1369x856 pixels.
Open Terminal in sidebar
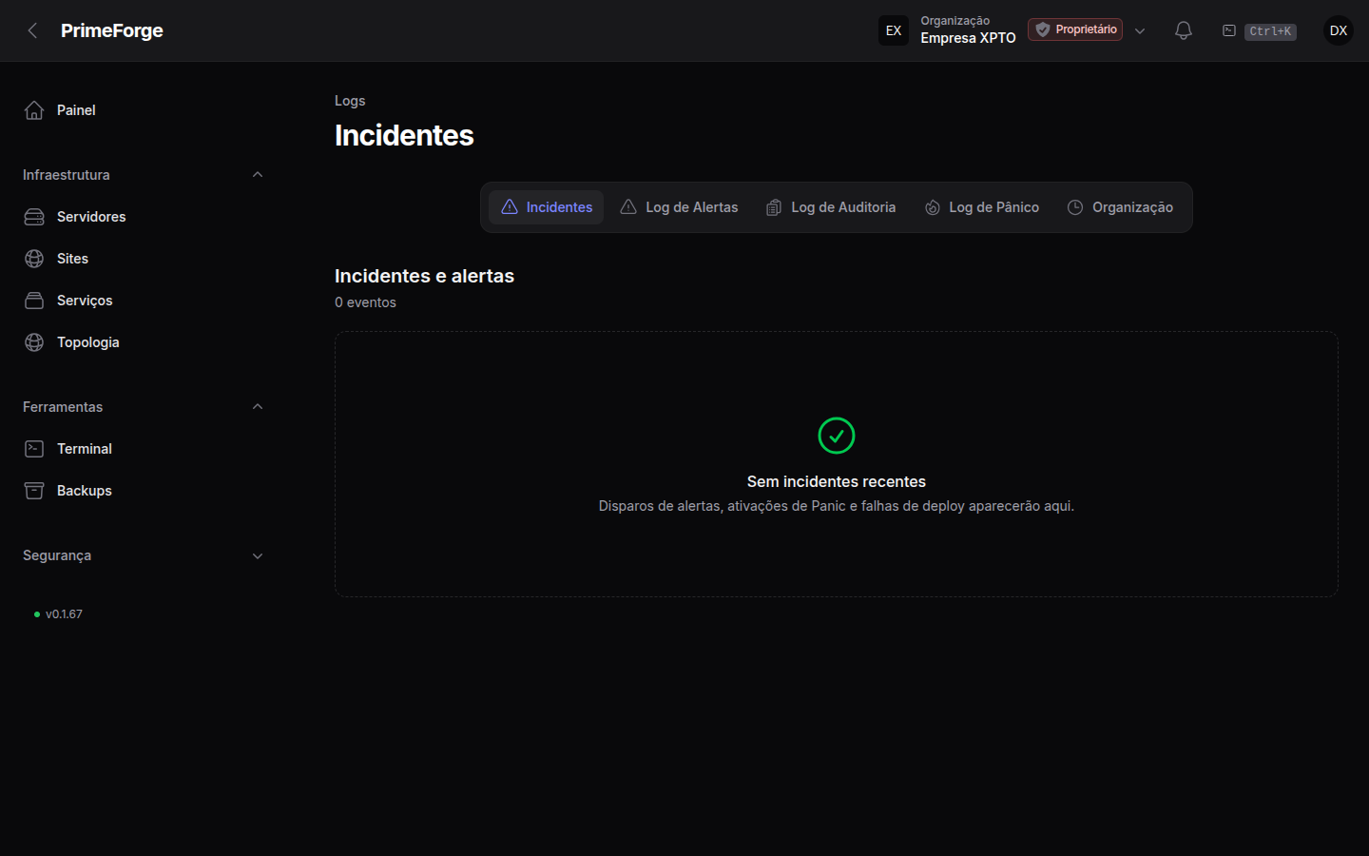coord(143,449)
